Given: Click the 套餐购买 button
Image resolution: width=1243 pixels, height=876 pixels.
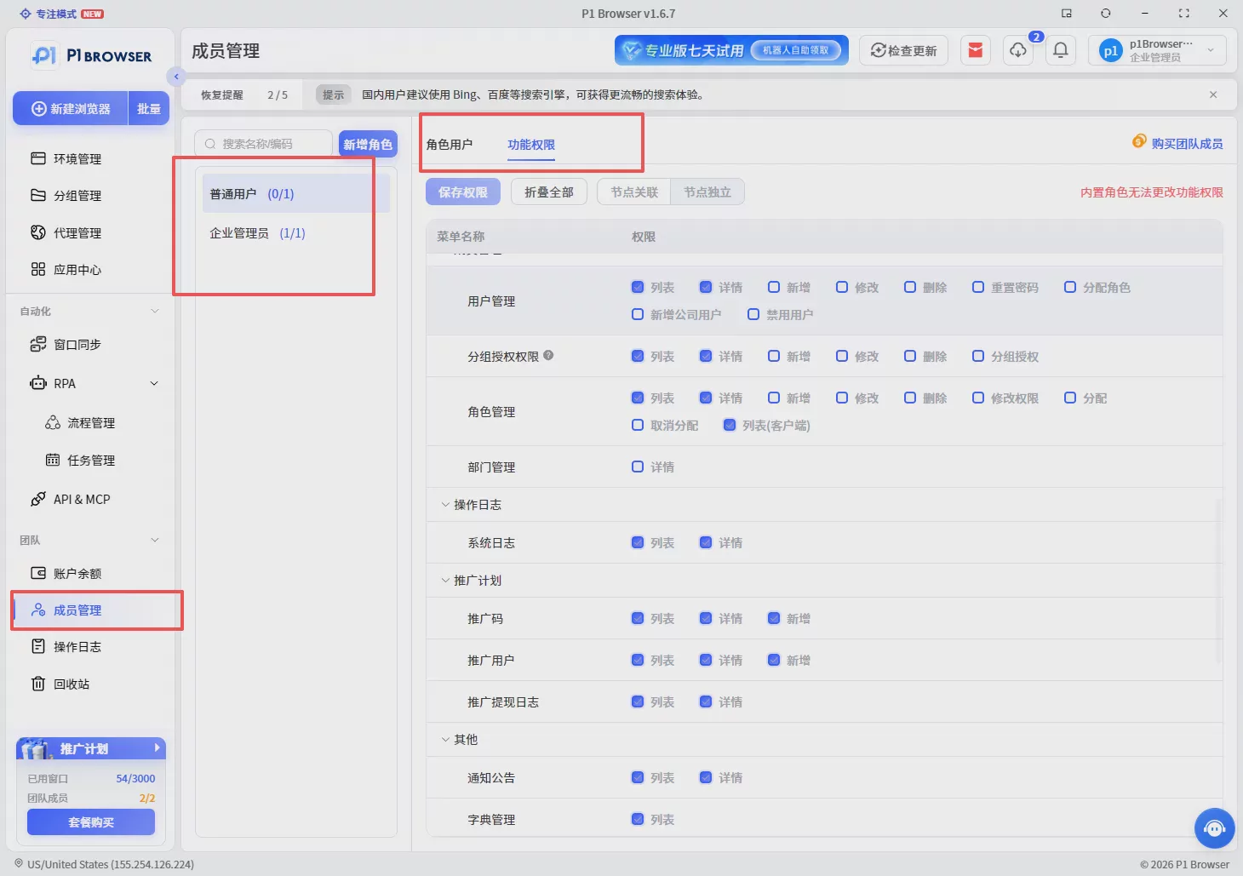Looking at the screenshot, I should (91, 822).
